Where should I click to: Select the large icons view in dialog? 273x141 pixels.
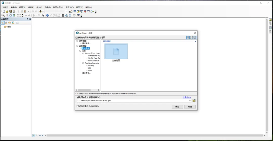195,37
